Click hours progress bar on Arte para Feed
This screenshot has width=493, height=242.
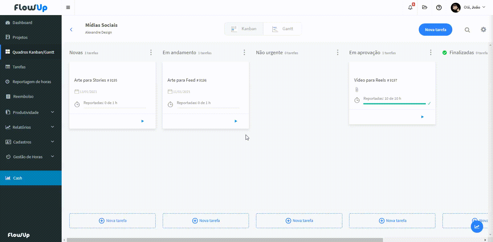(x=208, y=108)
